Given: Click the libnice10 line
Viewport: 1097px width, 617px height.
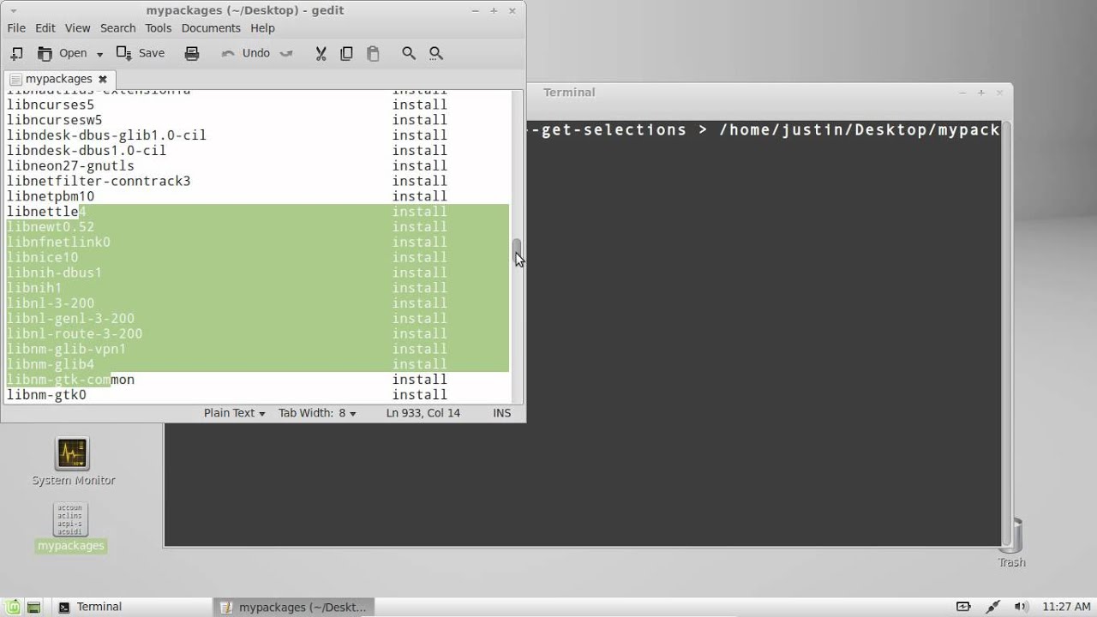Looking at the screenshot, I should [257, 258].
